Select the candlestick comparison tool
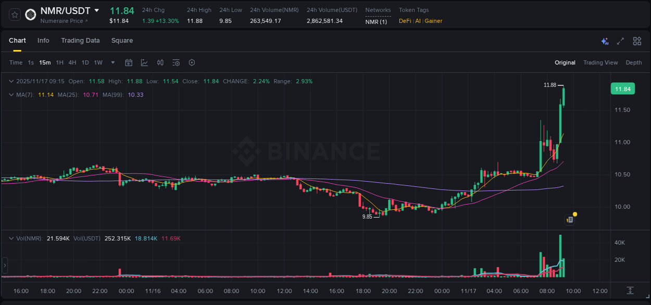This screenshot has width=651, height=305. coord(160,62)
